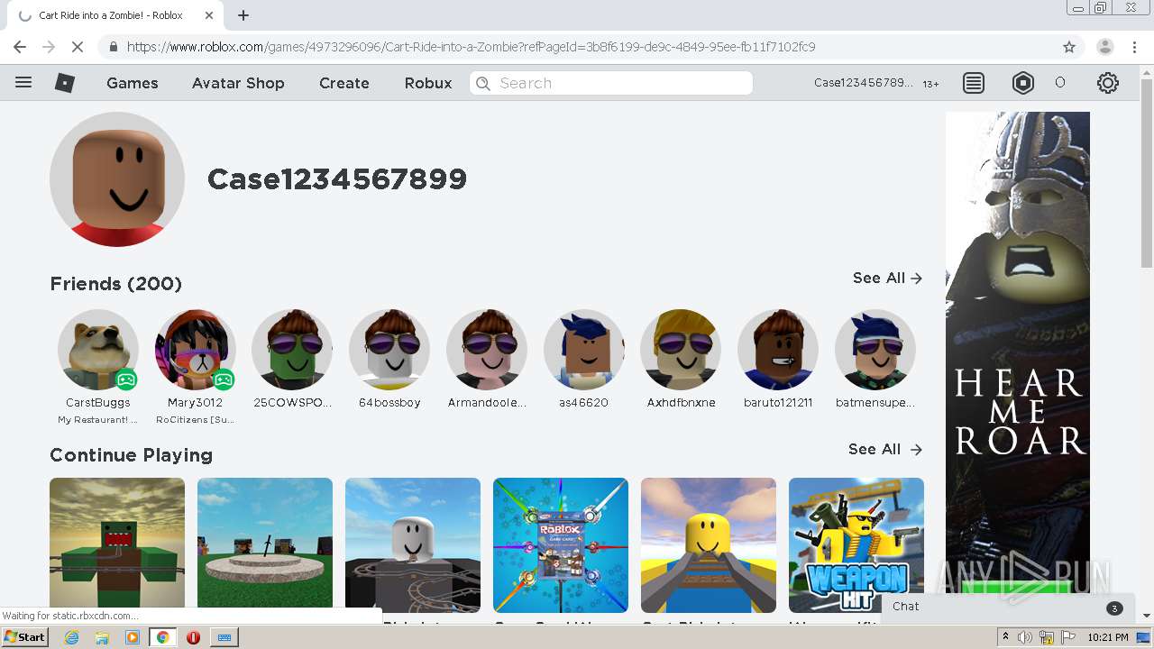Open the Avatar Shop menu item
Viewport: 1154px width, 649px height.
coord(238,83)
